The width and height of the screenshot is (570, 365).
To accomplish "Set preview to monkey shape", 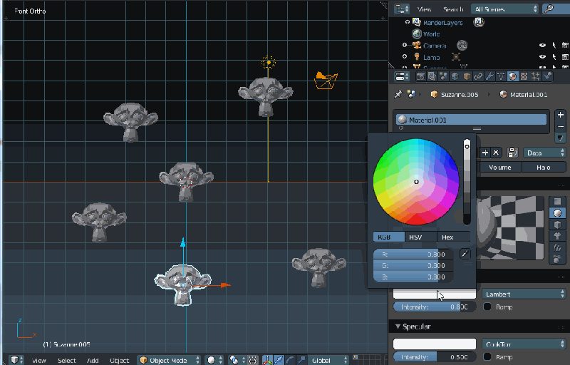I will [557, 236].
